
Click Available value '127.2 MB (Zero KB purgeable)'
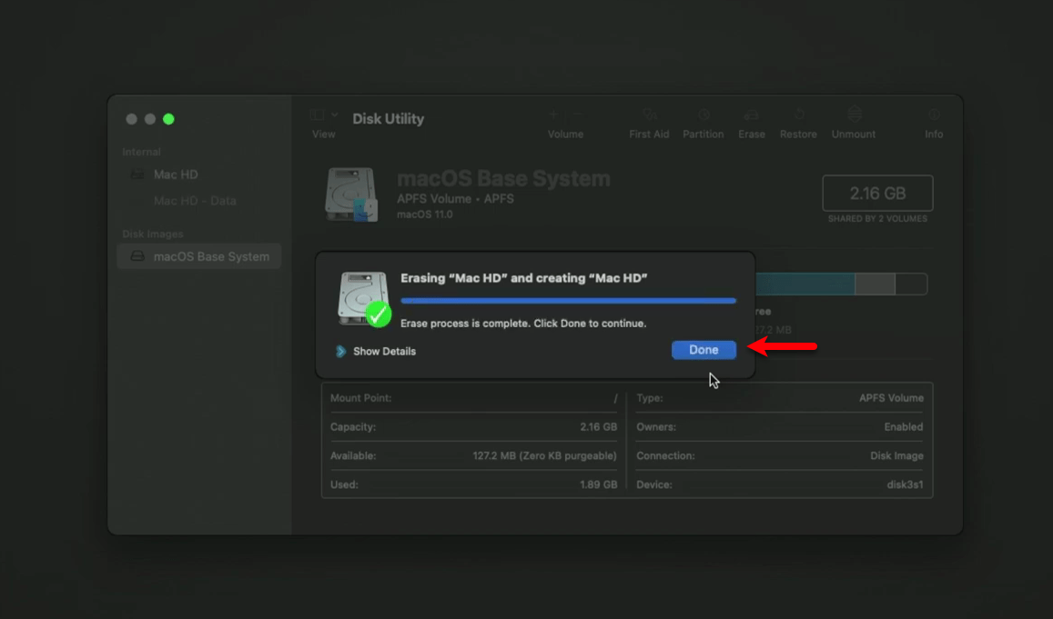coord(544,455)
